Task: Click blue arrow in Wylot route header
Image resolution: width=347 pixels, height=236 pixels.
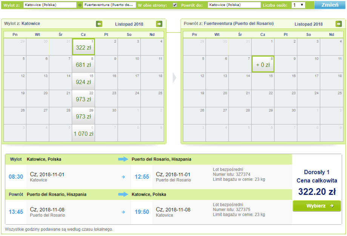Action: point(123,159)
